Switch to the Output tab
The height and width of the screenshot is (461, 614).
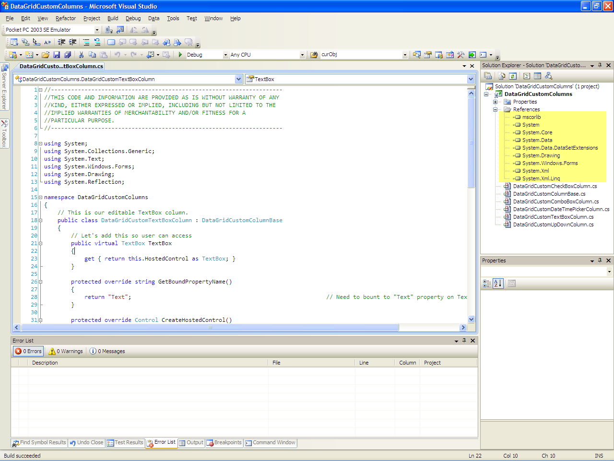click(x=191, y=443)
